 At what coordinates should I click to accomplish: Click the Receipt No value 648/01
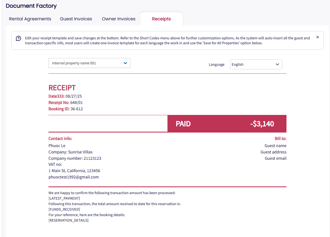(x=77, y=103)
